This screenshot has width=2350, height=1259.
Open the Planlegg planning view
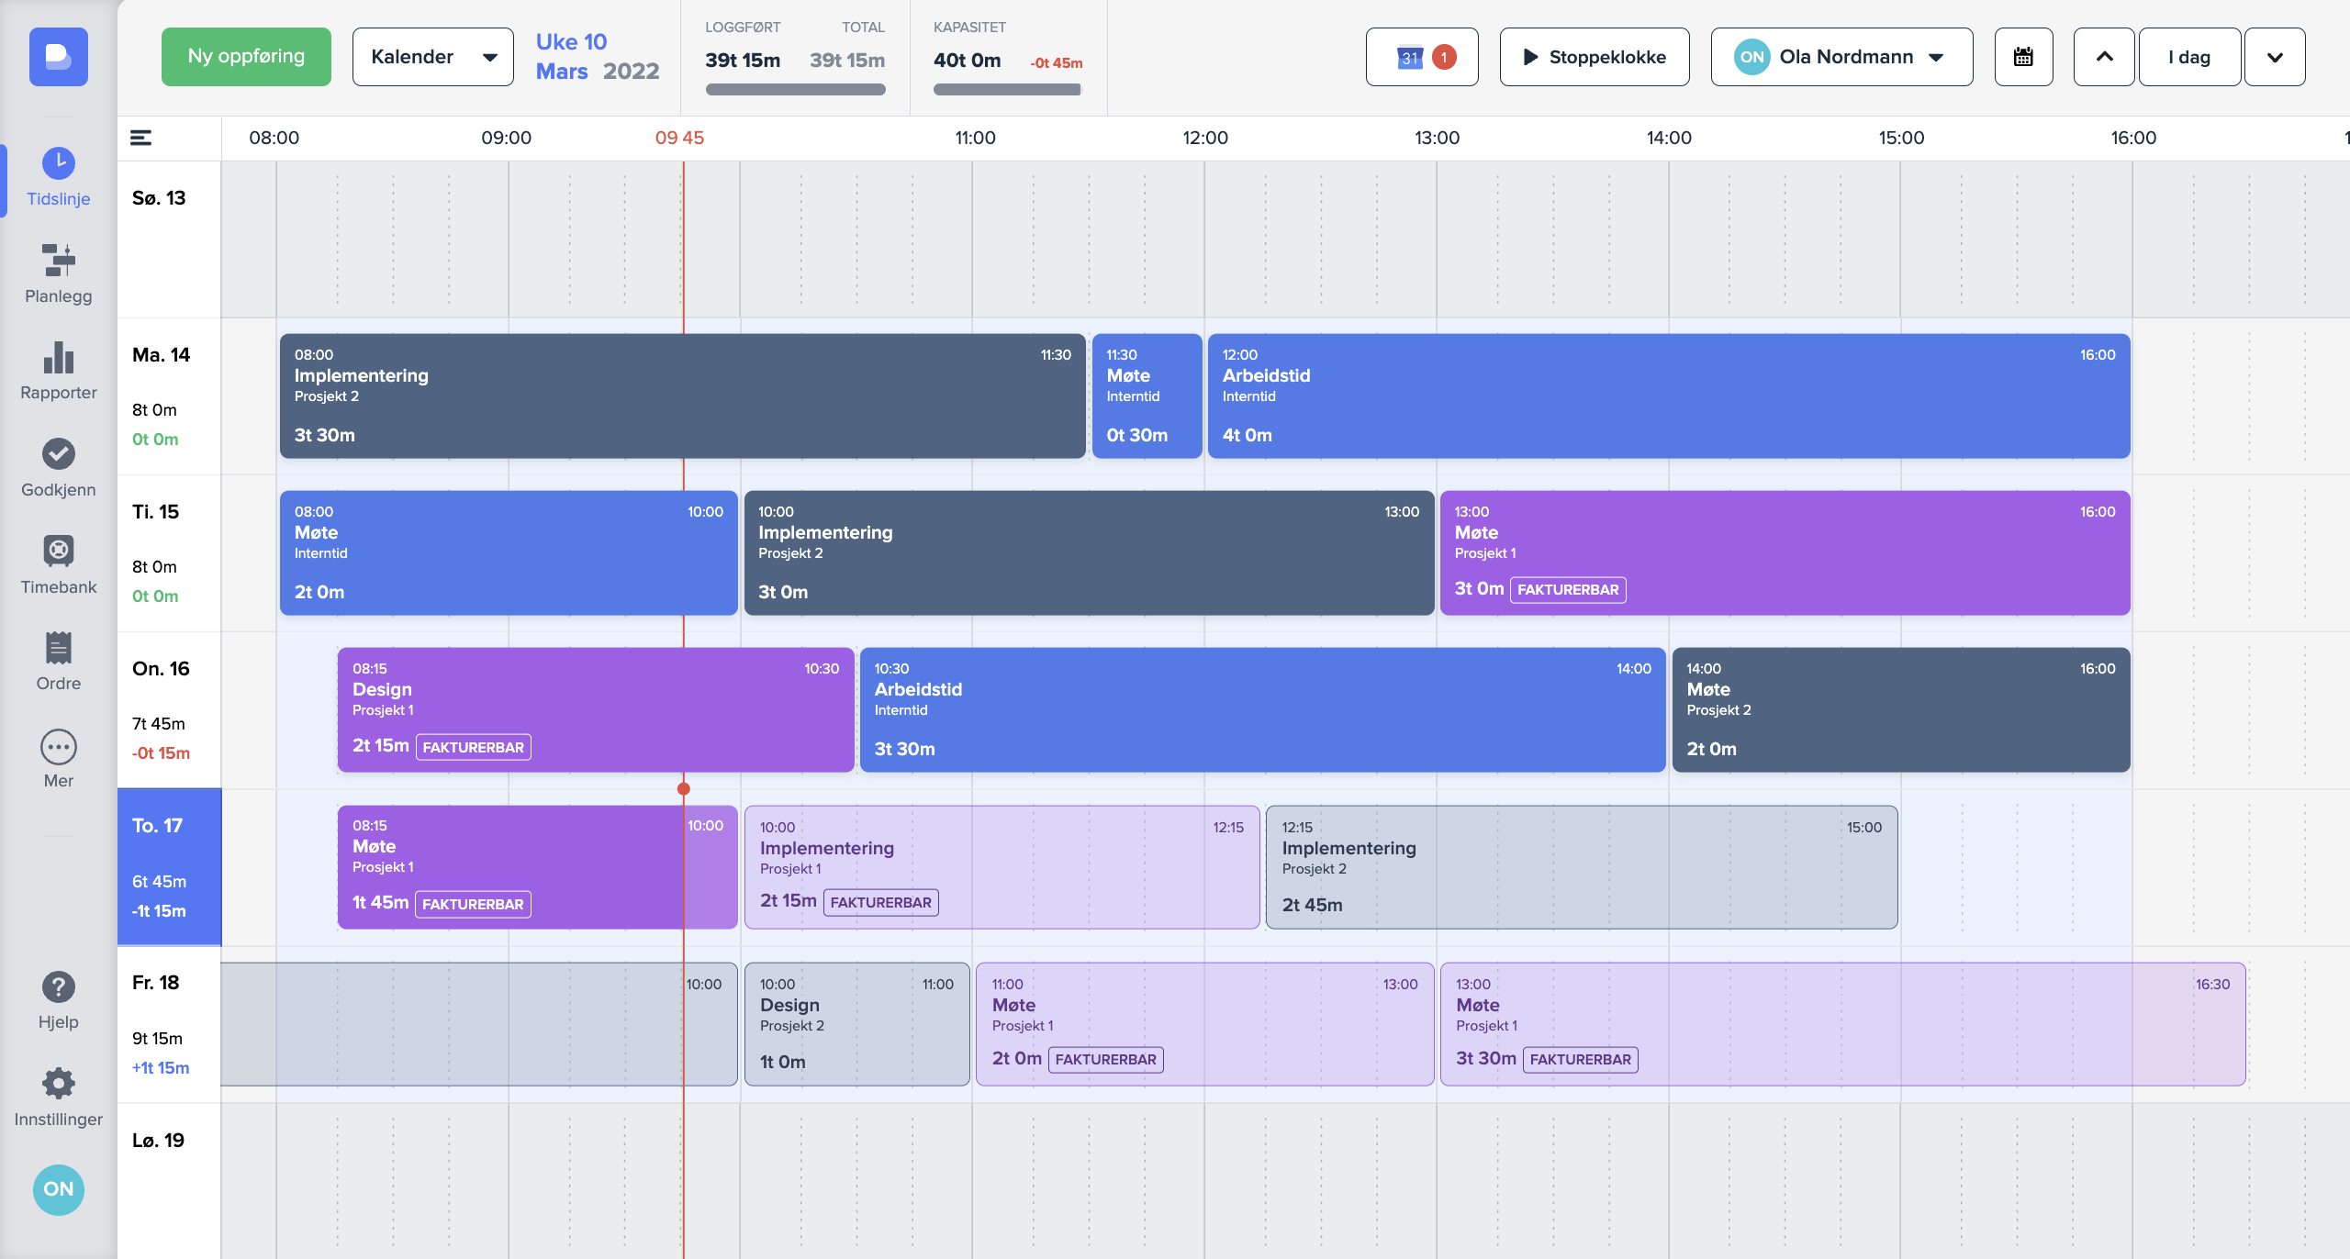click(58, 260)
